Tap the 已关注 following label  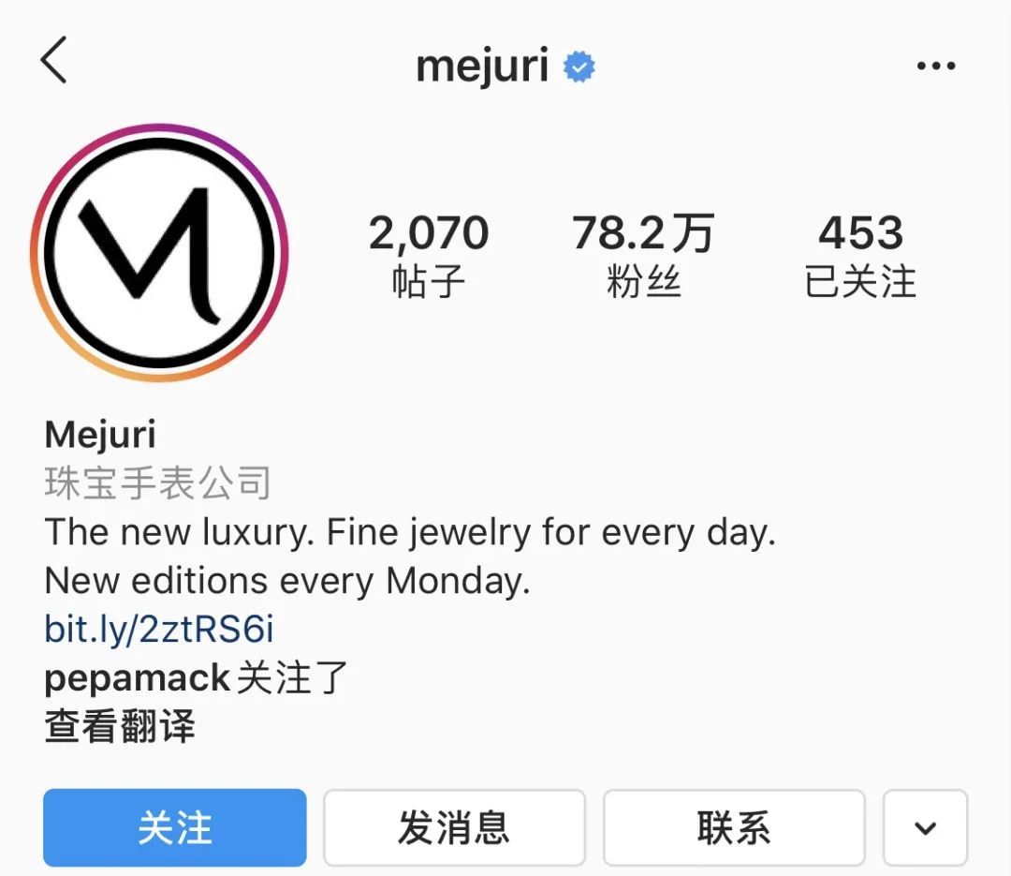coord(861,282)
